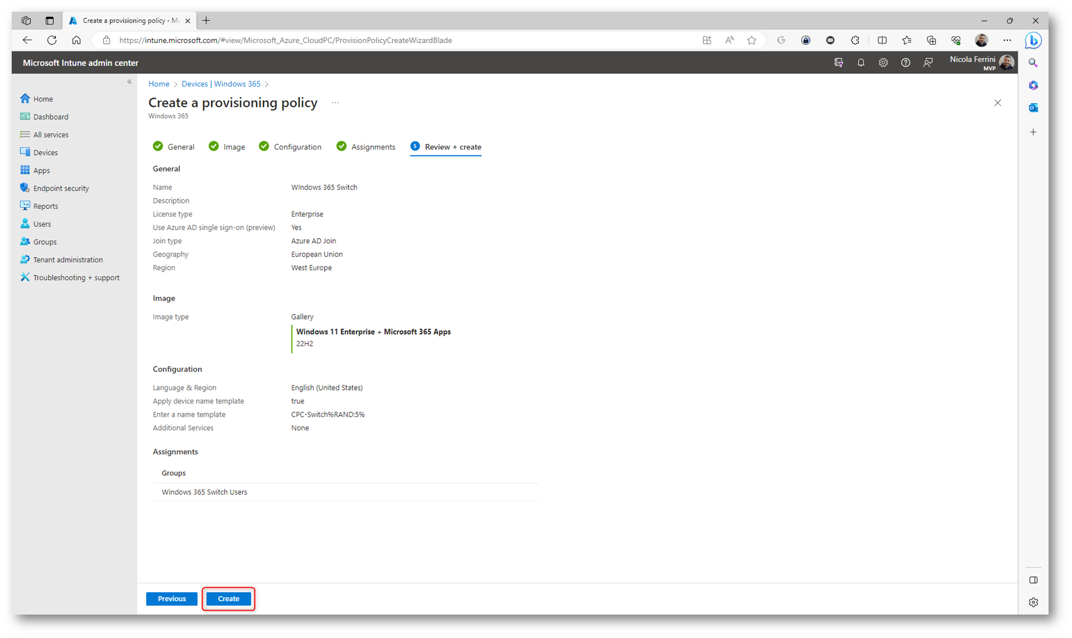
Task: Click the Previous button
Action: tap(172, 598)
